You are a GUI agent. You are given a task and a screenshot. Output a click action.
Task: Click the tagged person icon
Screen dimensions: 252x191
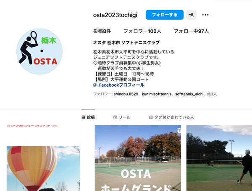click(x=151, y=117)
